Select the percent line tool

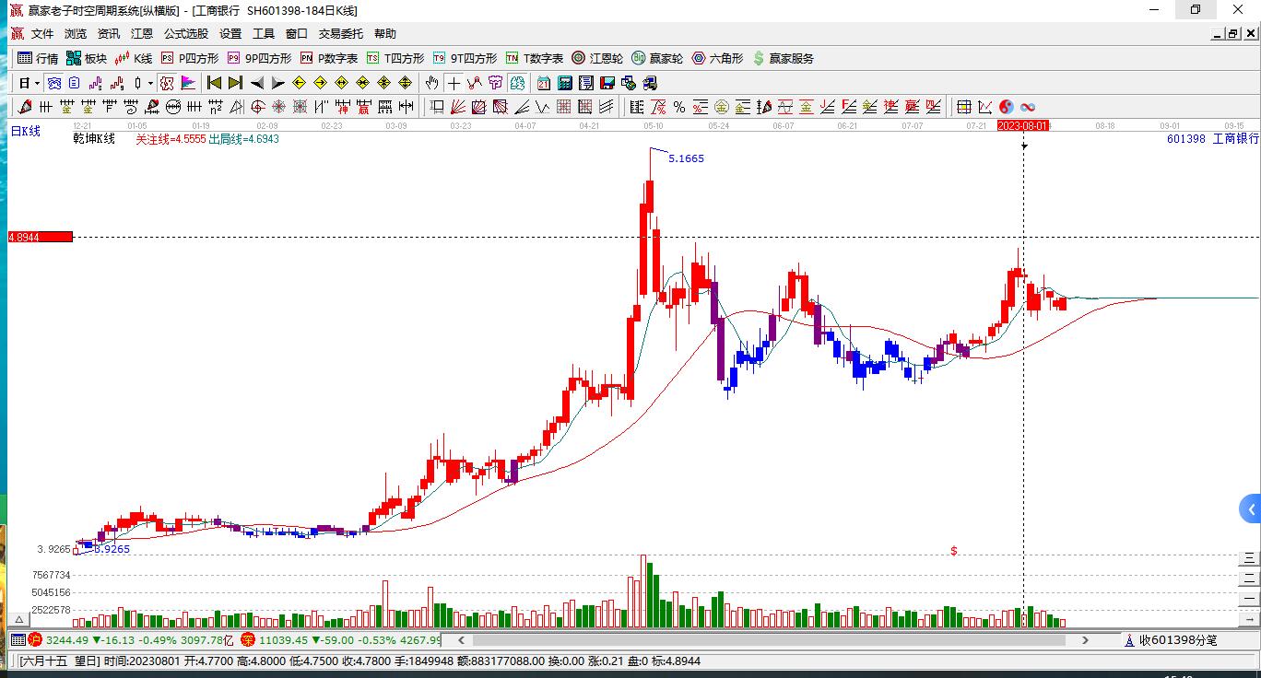tap(679, 107)
